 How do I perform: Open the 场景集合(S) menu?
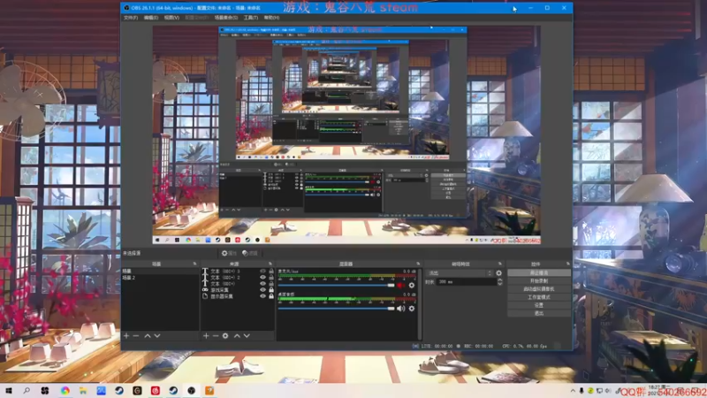pyautogui.click(x=226, y=18)
